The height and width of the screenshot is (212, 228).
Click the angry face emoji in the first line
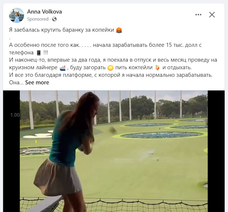pyautogui.click(x=119, y=30)
